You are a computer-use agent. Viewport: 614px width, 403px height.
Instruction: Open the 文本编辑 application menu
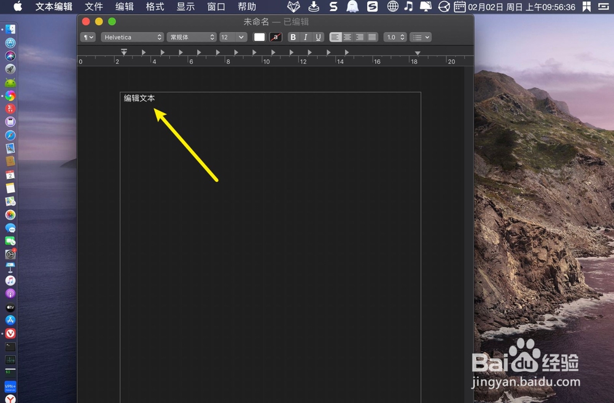pos(54,7)
